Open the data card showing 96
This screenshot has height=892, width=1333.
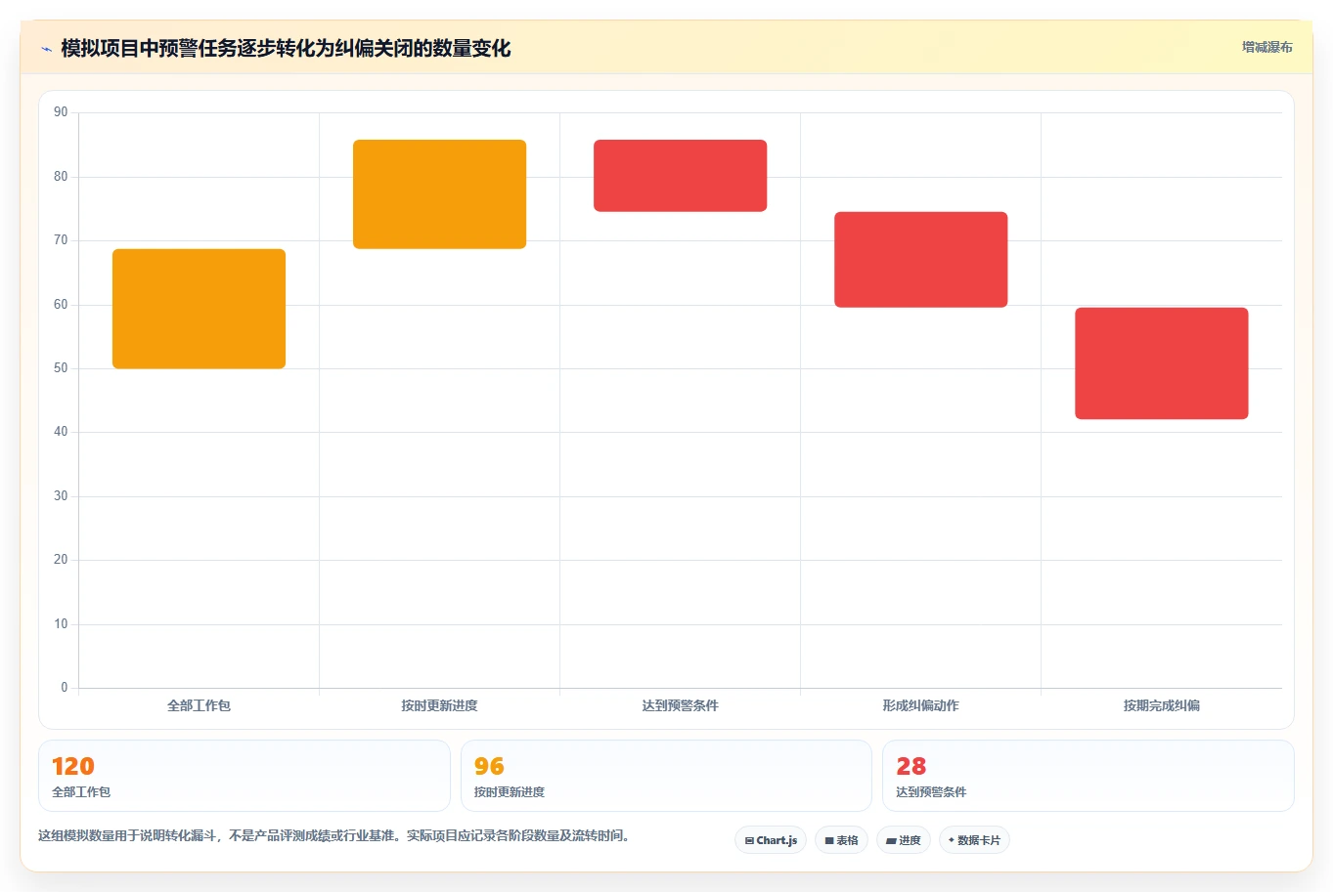coord(666,776)
